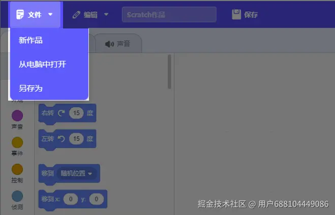Expand the 文件 dropdown arrow
This screenshot has height=215, width=335.
tap(50, 15)
